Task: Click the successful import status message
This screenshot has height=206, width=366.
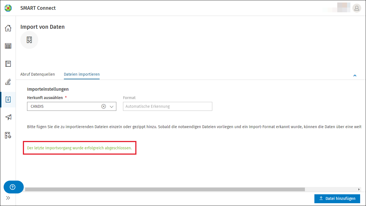Action: 80,148
